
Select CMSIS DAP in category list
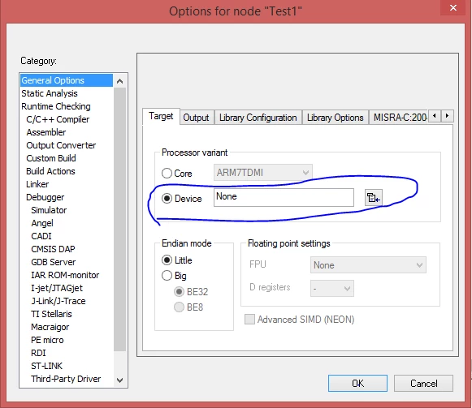53,249
